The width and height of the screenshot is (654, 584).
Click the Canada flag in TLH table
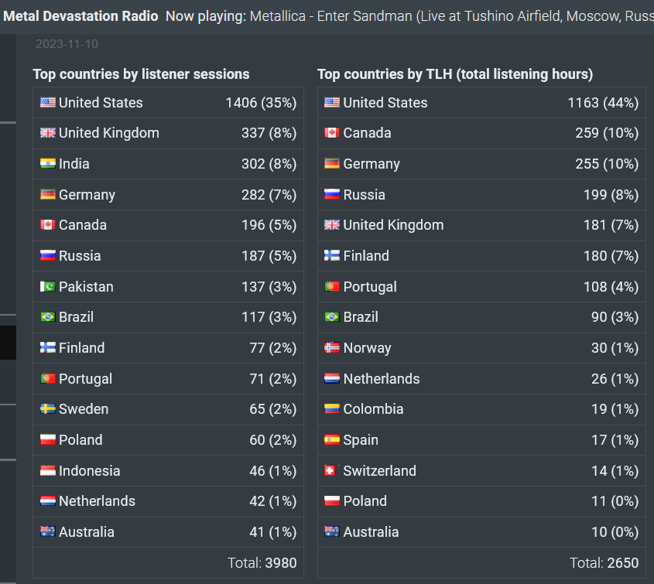tap(332, 132)
